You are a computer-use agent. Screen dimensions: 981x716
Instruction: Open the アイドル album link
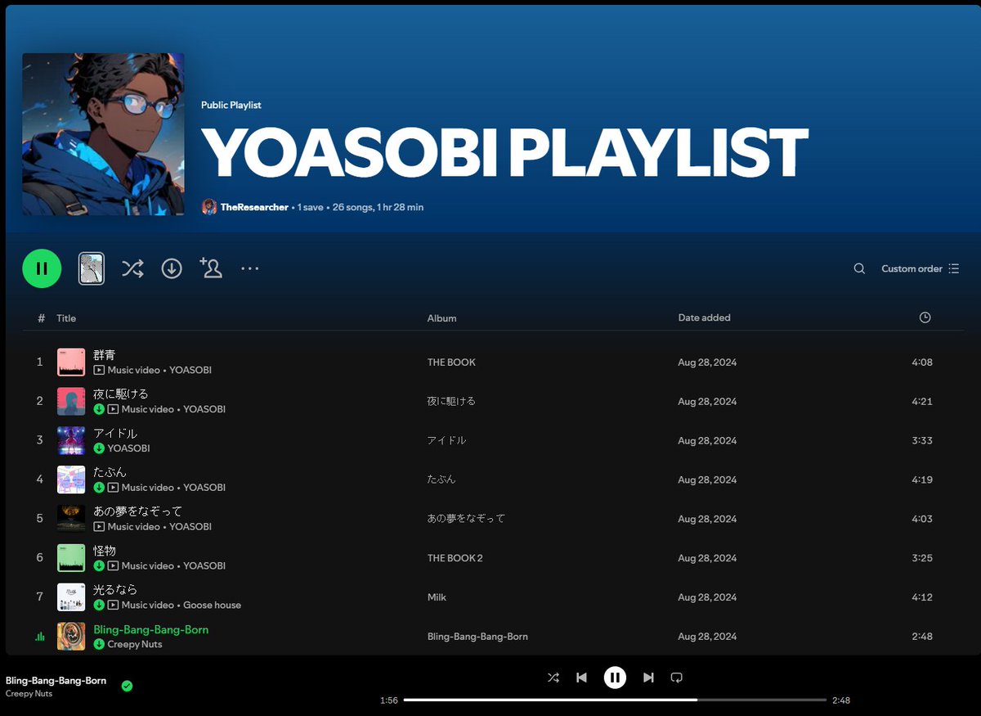446,440
